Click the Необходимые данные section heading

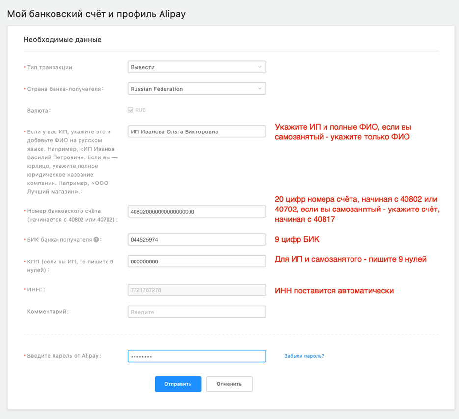click(x=62, y=39)
